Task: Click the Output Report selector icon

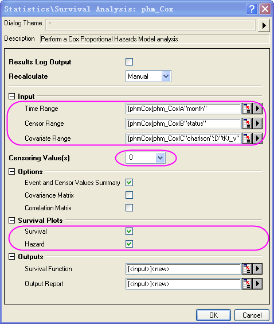Action: coord(247,284)
